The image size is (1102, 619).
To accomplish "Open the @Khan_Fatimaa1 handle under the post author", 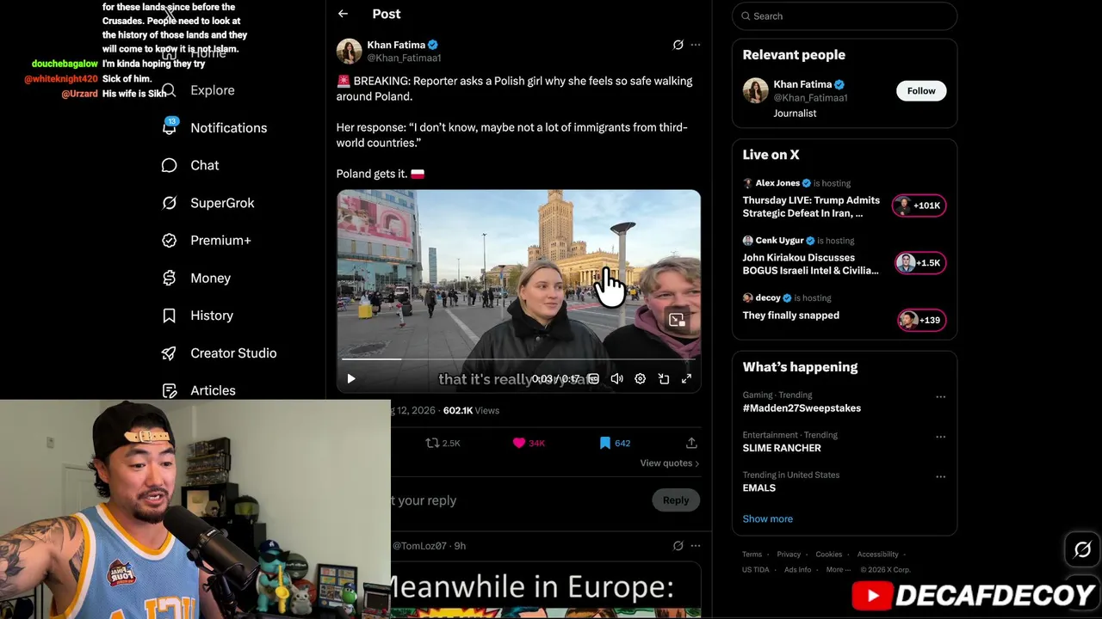I will pyautogui.click(x=404, y=58).
